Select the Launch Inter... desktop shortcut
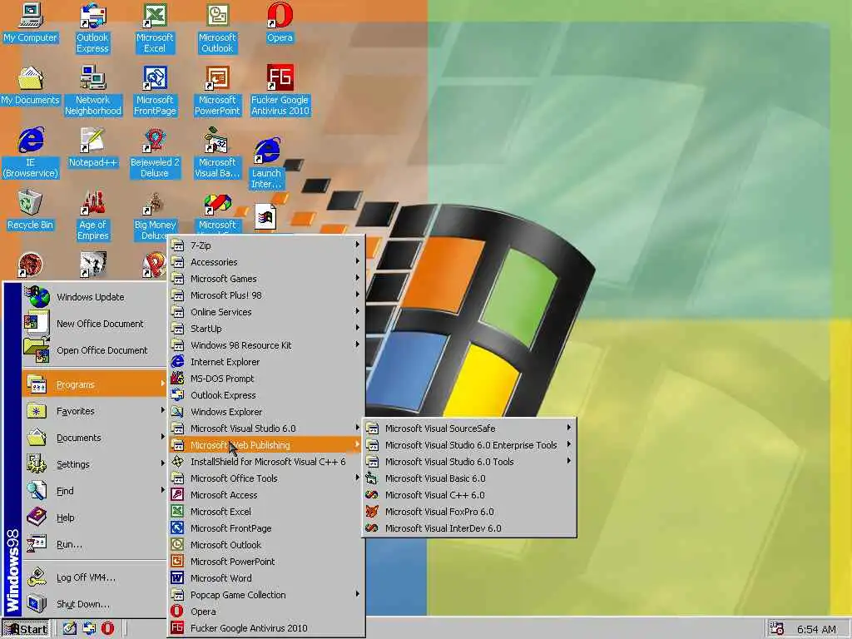The width and height of the screenshot is (852, 639). tap(267, 163)
